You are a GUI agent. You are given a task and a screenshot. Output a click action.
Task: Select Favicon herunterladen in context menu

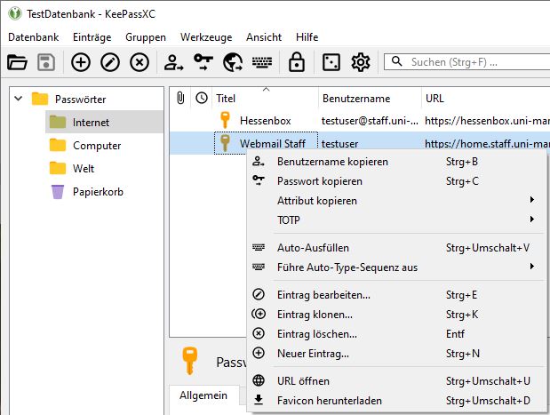click(397, 401)
